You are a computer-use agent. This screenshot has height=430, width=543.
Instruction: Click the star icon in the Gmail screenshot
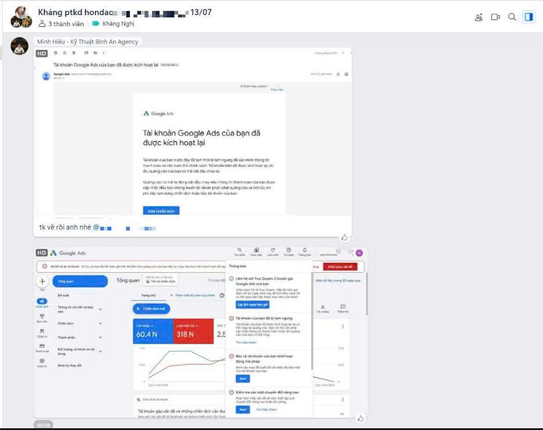[x=338, y=74]
